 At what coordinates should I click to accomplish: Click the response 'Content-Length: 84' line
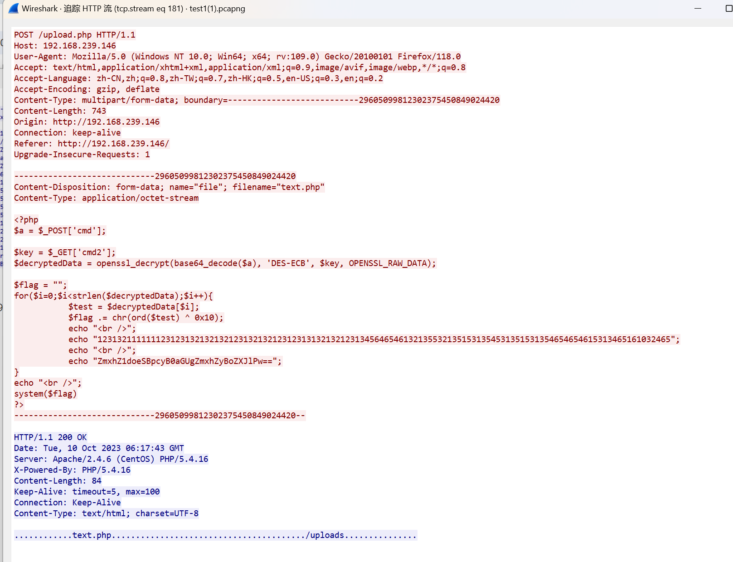click(x=58, y=481)
